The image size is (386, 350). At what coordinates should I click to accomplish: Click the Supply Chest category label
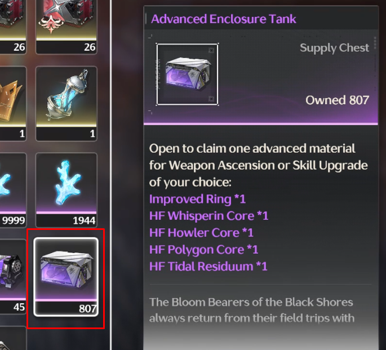(334, 48)
